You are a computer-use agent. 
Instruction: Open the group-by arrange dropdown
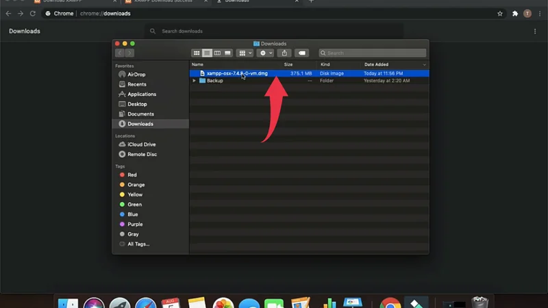coord(245,53)
